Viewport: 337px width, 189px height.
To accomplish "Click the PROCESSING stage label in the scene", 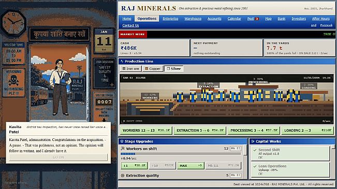I will click(258, 81).
